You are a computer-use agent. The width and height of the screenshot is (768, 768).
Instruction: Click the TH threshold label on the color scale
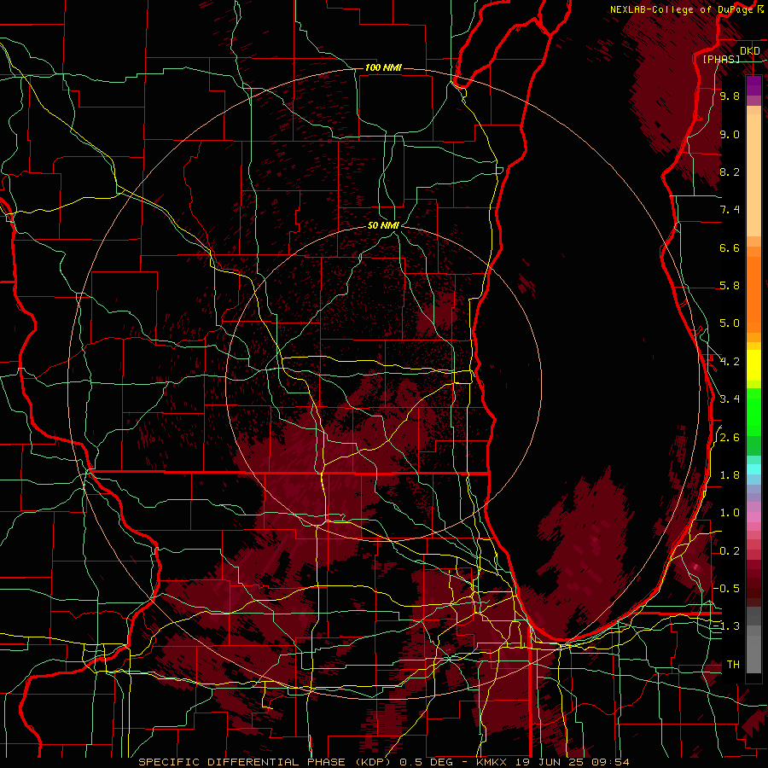(x=733, y=665)
